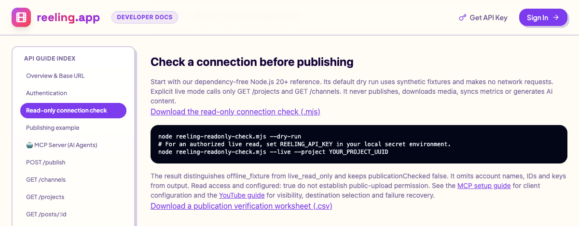Click paragraph starting 'Start with our dependency-free'

[358, 91]
